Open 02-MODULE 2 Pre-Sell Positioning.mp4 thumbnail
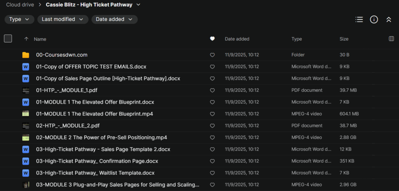The width and height of the screenshot is (399, 191). 26,137
